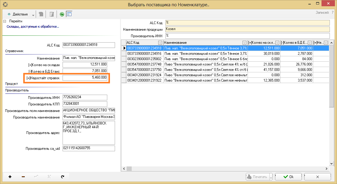The image size is (337, 184).
Task: Click the Записей: 7 record count label
Action: [x=324, y=13]
